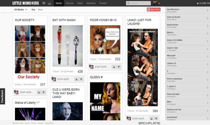Create a New Post
Viewport: 210px width, 125px height.
pyautogui.click(x=153, y=10)
